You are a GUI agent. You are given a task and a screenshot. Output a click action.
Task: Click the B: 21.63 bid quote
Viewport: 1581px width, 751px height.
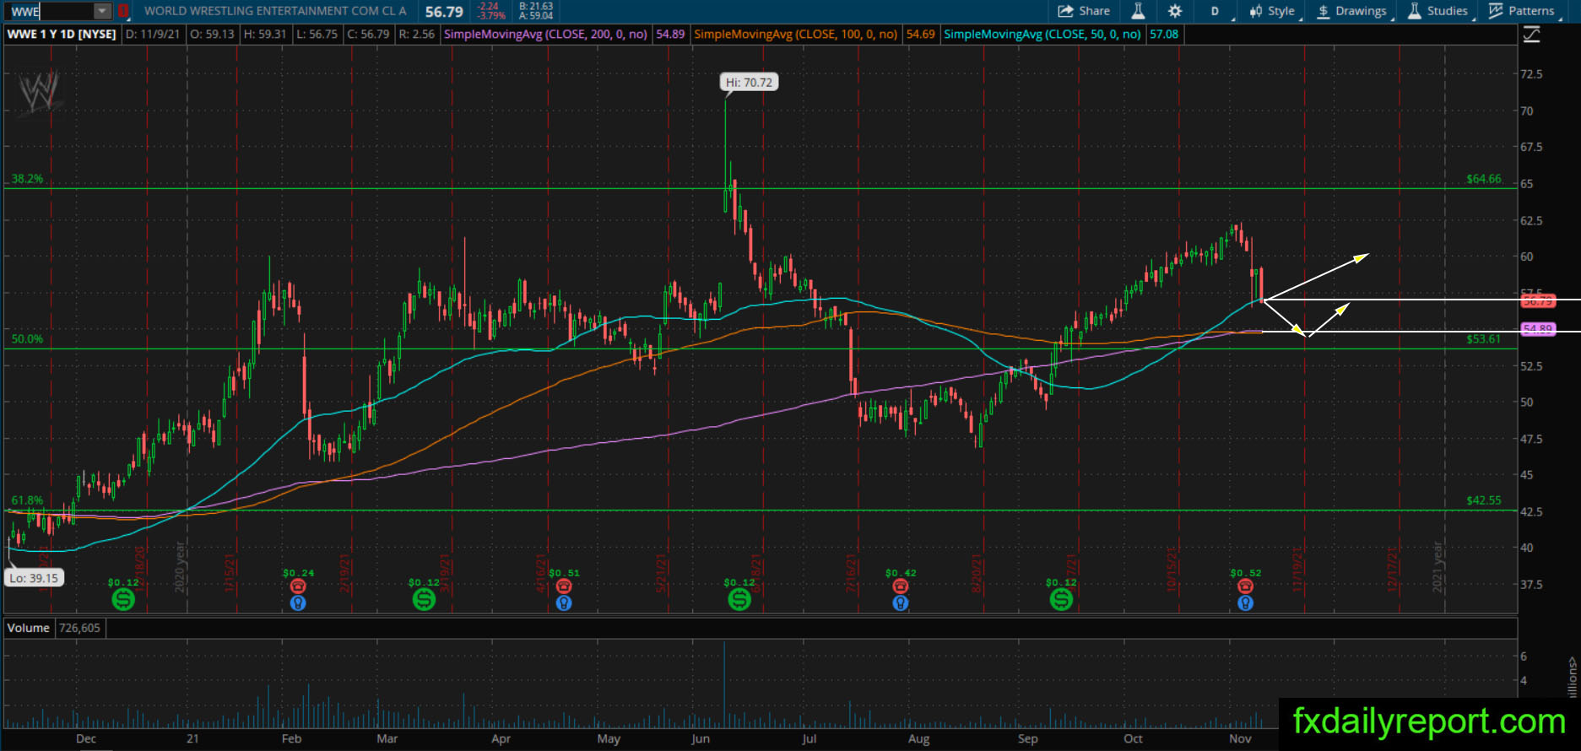point(536,6)
